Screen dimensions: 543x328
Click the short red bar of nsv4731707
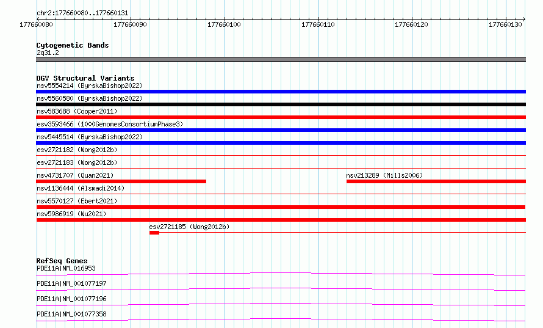point(121,181)
